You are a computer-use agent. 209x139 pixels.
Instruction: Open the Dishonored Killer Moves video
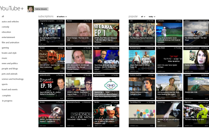point(79,114)
